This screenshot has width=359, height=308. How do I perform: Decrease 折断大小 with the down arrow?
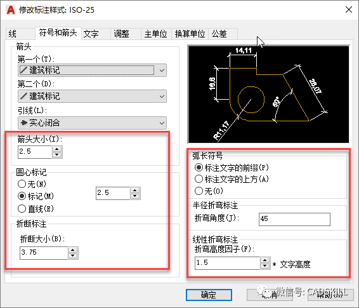tap(73, 256)
